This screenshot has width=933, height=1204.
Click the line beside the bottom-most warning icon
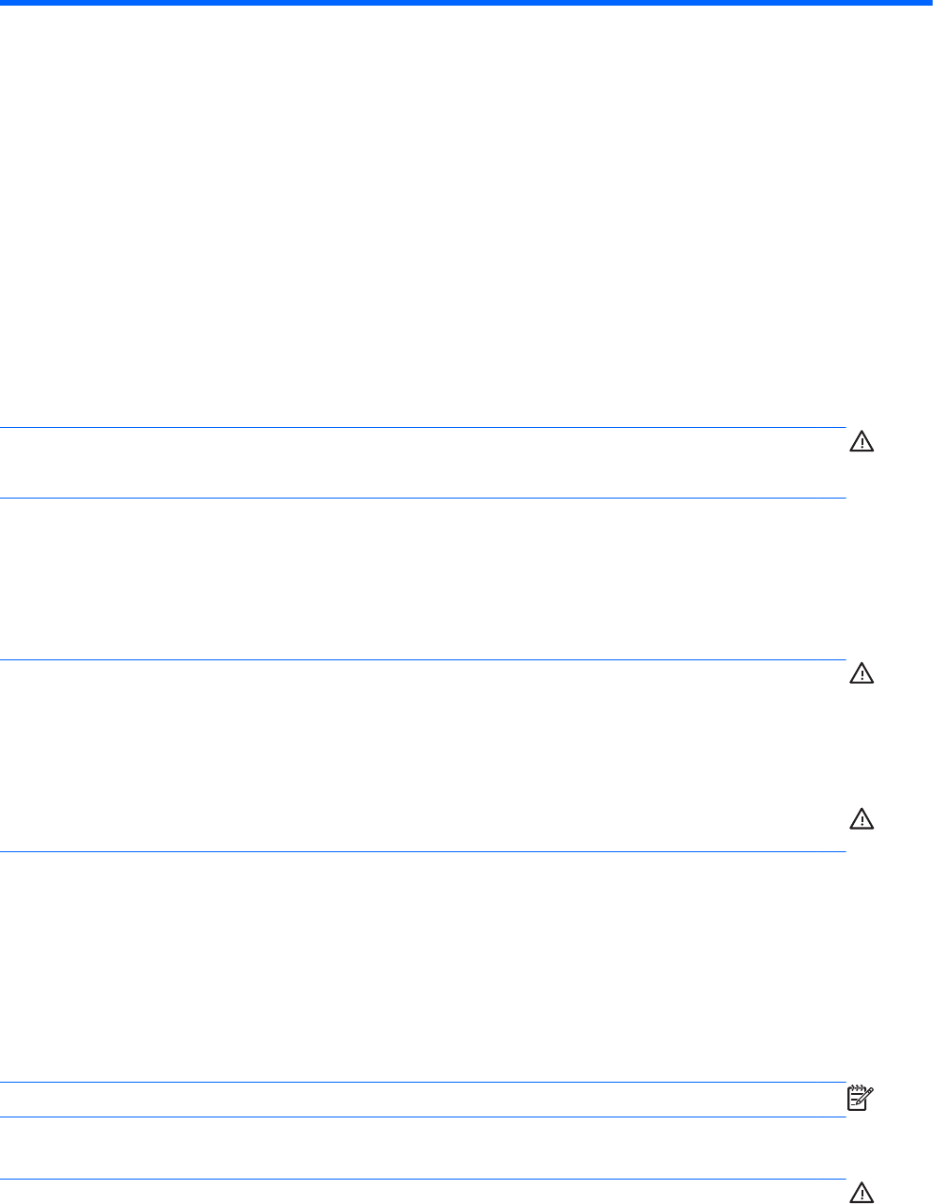click(423, 1180)
